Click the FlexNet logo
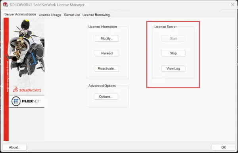The width and height of the screenshot is (238, 153). coord(27,101)
